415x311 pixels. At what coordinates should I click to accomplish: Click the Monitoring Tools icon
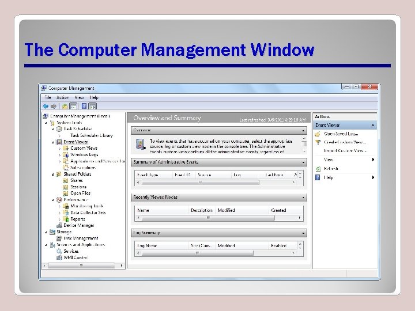click(x=66, y=206)
